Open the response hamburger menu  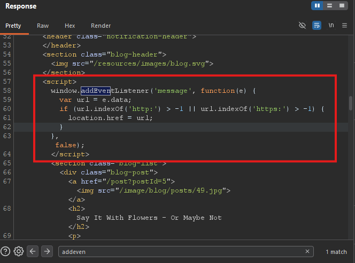[x=344, y=25]
